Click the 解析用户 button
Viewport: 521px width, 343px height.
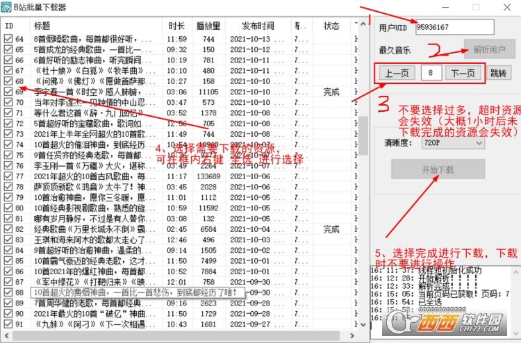tap(490, 49)
